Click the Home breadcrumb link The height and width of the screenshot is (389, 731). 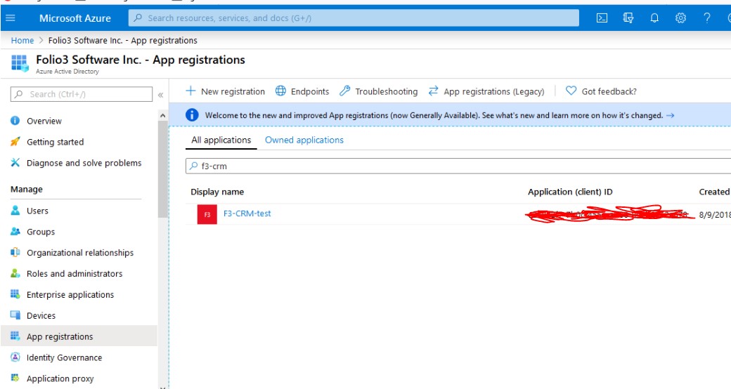(22, 41)
